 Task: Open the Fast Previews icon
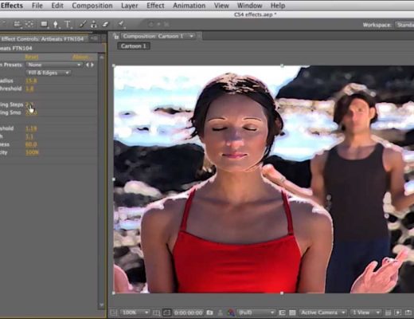(397, 313)
